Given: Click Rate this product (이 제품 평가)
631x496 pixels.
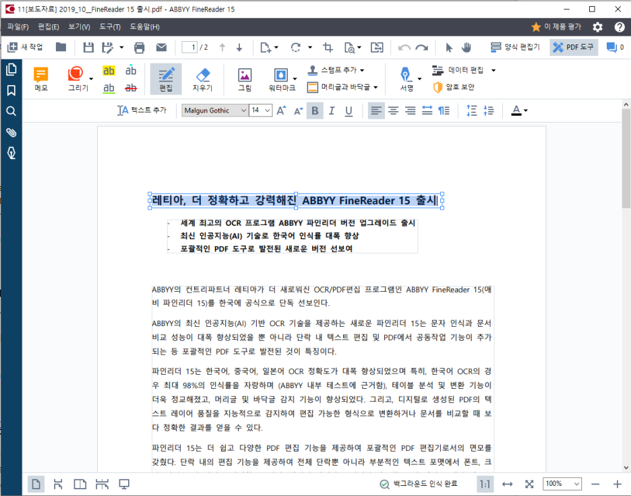Looking at the screenshot, I should tap(556, 26).
